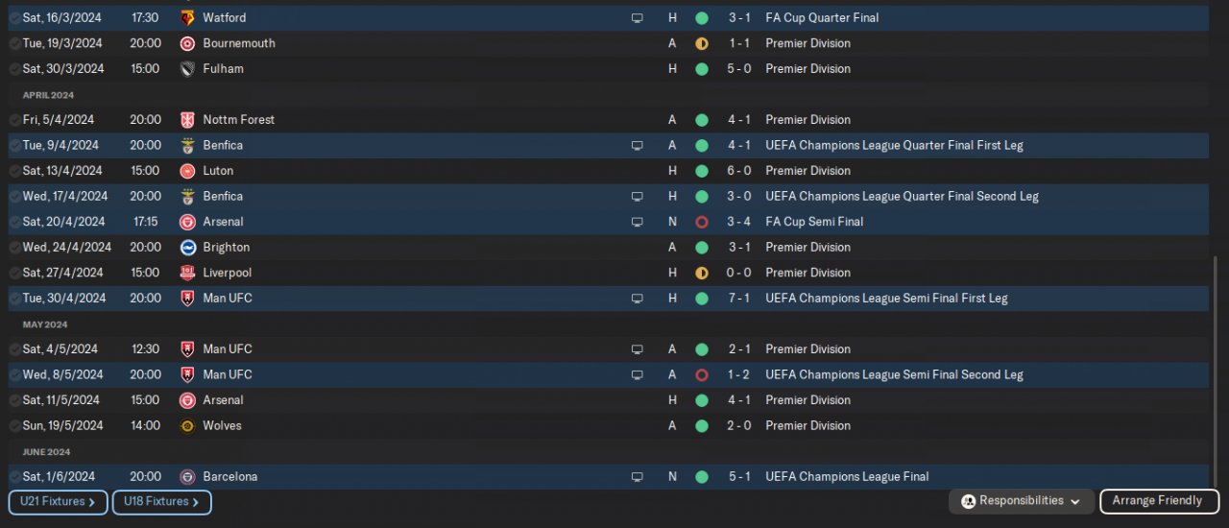
Task: Click the Barcelona club badge
Action: pos(187,476)
